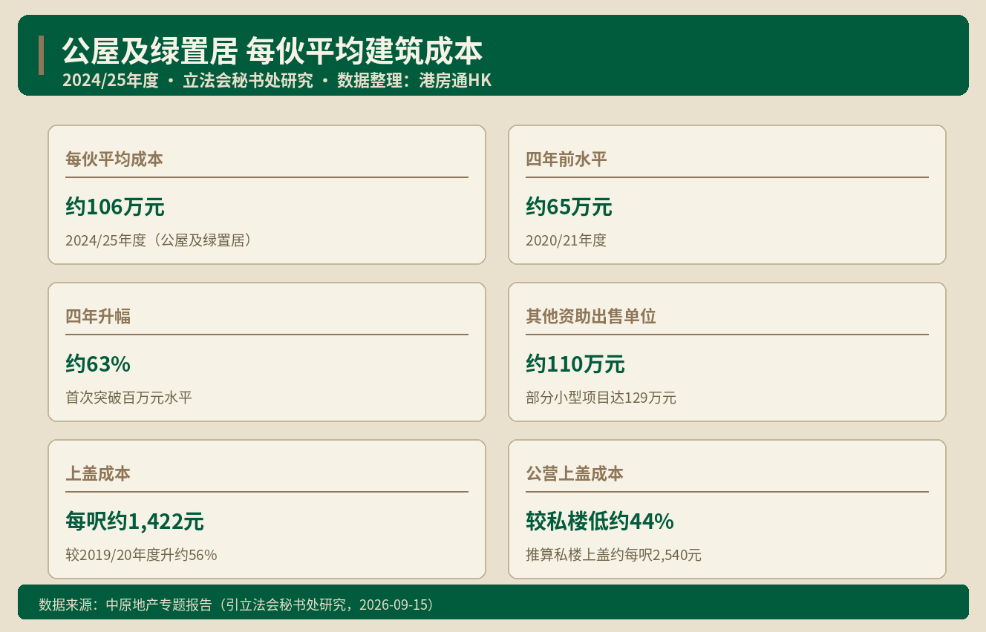Select the 每伙平均成本 card heading
The height and width of the screenshot is (632, 986).
[114, 159]
